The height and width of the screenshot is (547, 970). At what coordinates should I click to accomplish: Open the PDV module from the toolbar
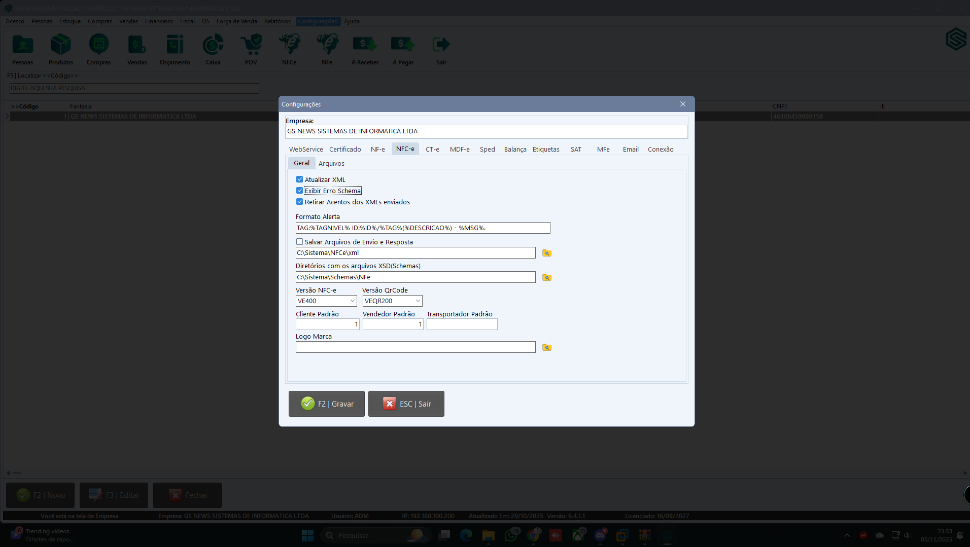(251, 48)
